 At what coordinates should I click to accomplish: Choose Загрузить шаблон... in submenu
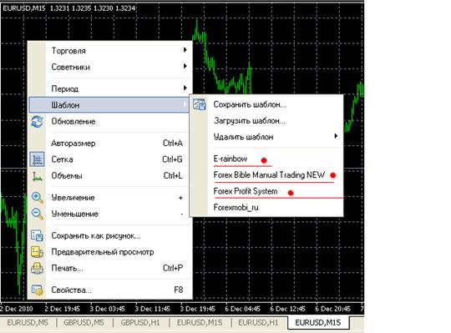[x=266, y=121]
